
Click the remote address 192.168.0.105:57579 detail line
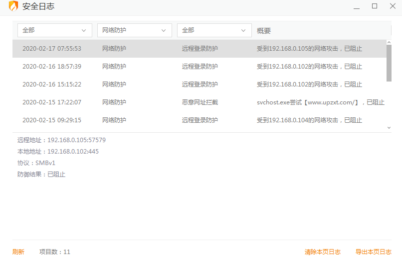tap(62, 140)
